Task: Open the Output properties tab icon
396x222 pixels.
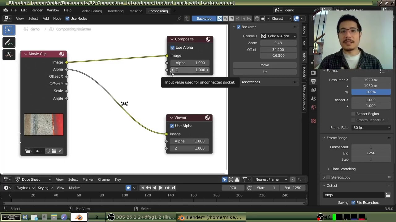Action: coord(313,81)
